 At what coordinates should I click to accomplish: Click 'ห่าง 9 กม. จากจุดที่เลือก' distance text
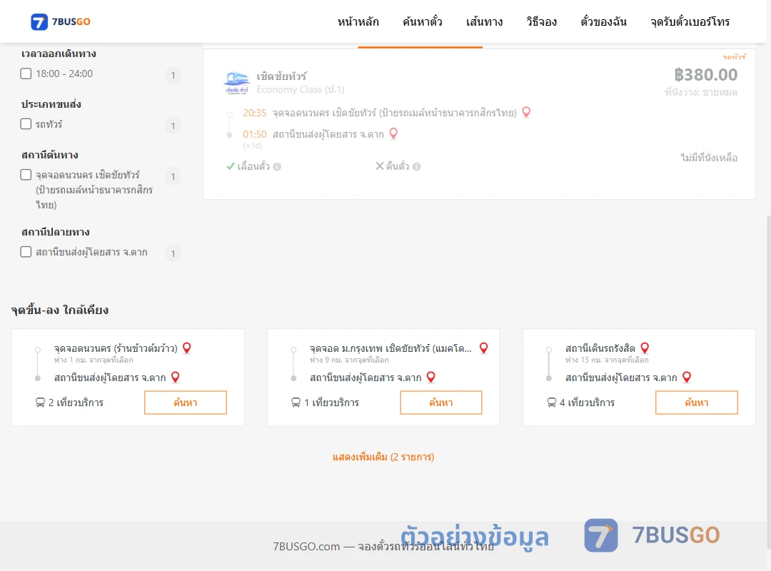(x=349, y=360)
